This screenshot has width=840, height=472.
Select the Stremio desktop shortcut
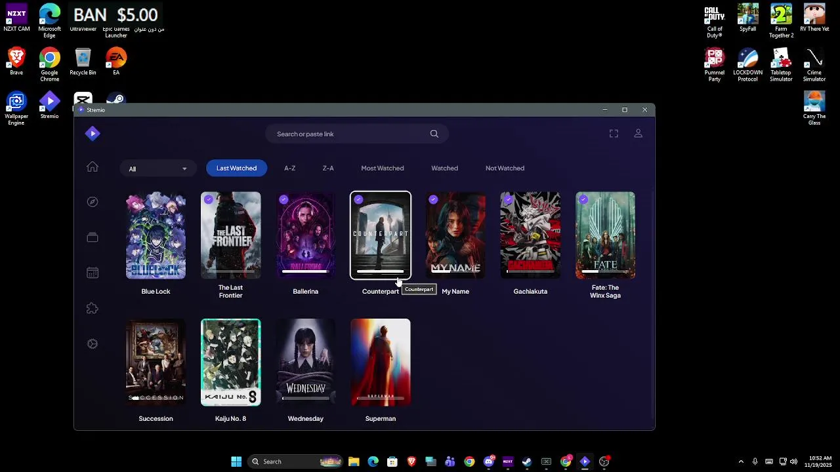pyautogui.click(x=49, y=106)
